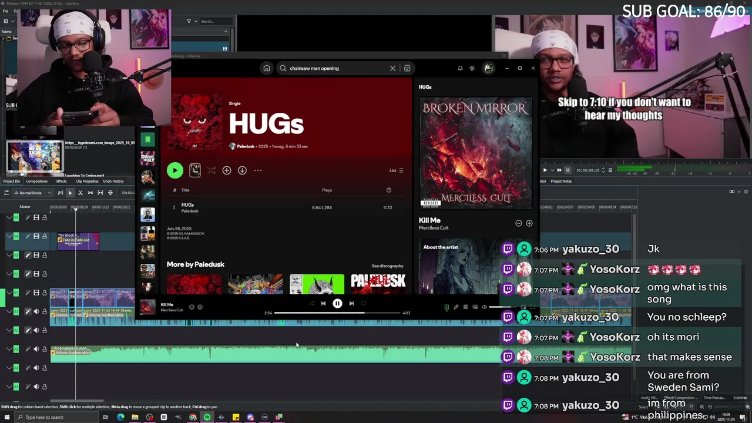752x423 pixels.
Task: Open Spotify Friend Activity icon
Action: [x=472, y=68]
